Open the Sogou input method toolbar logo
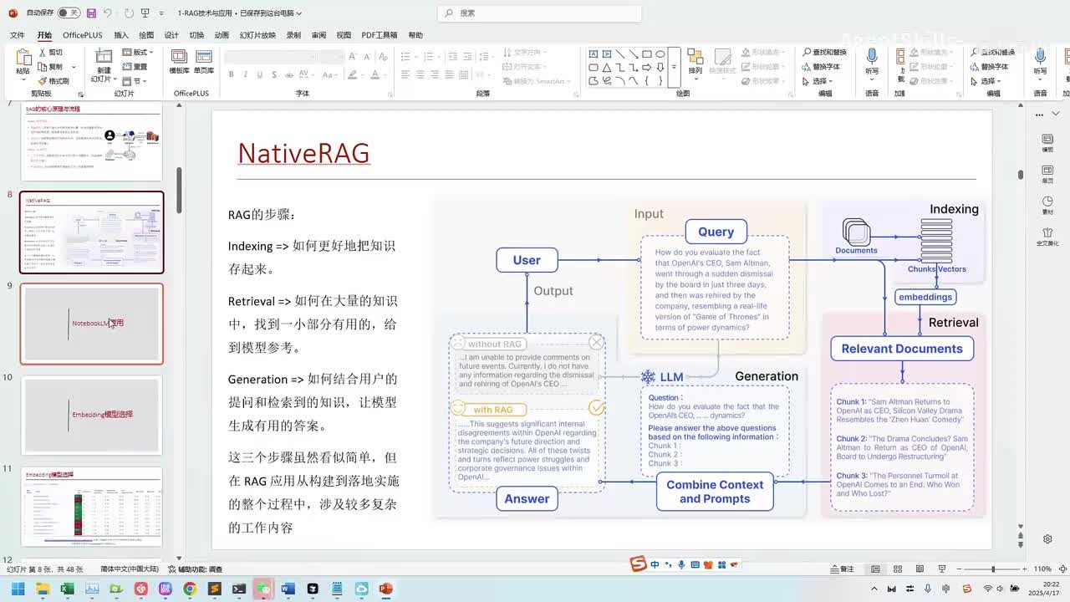Viewport: 1070px width, 602px height. (639, 564)
